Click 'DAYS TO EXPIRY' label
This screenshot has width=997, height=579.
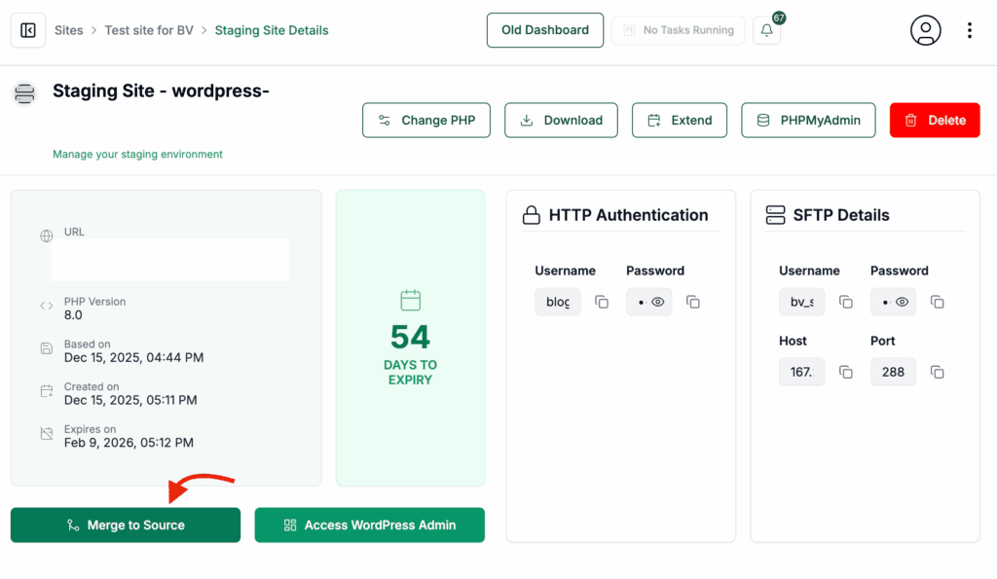coord(410,373)
